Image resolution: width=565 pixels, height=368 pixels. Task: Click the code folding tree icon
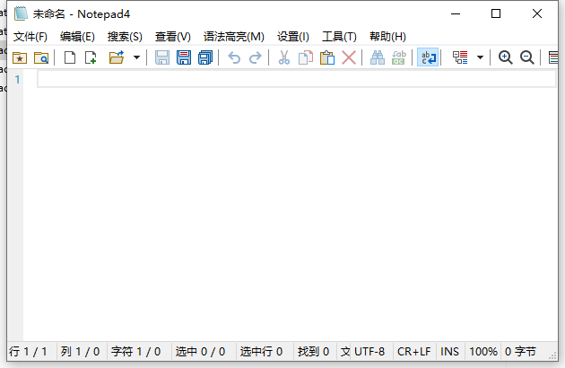460,57
